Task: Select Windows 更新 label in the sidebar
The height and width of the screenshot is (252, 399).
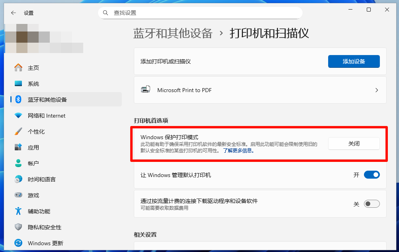Action: tap(45, 243)
